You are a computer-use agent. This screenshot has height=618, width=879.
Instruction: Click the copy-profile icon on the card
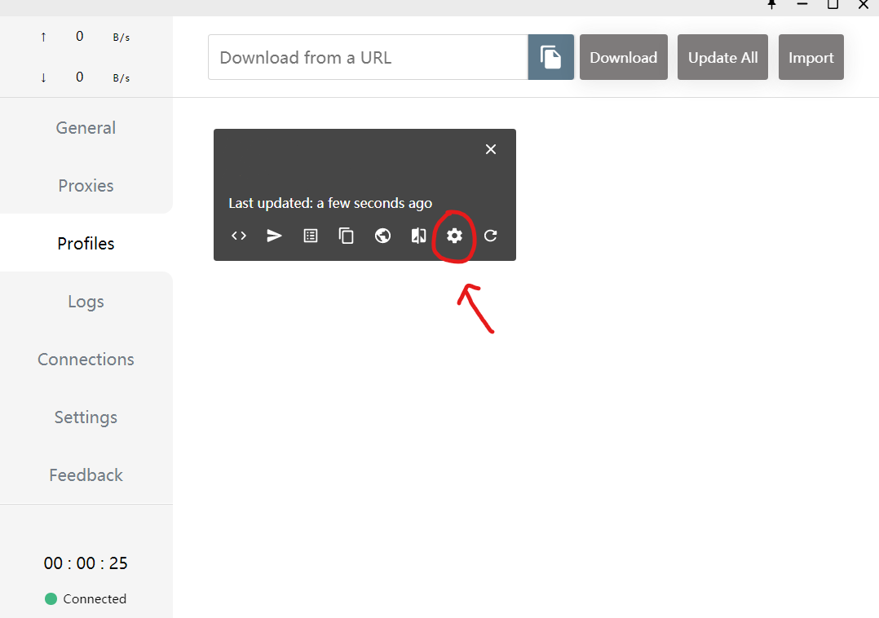(347, 236)
